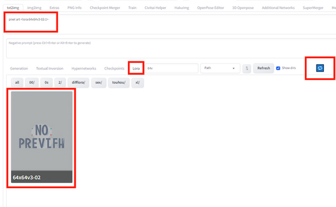Filter by the sex/ directory button
The image size is (336, 207).
(x=99, y=83)
